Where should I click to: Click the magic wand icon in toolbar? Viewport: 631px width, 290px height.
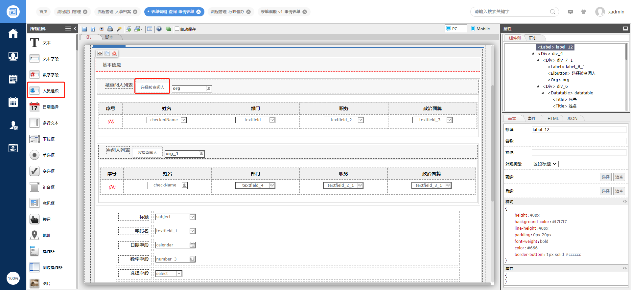[x=119, y=29]
